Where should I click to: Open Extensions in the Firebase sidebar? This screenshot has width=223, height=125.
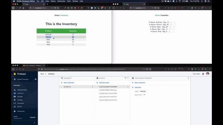(x=21, y=111)
